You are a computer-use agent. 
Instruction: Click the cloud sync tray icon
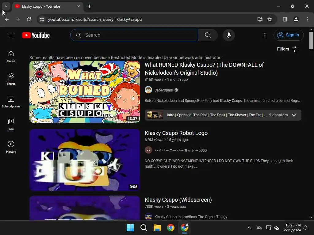(259, 228)
